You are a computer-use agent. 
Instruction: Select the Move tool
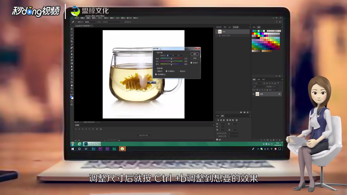pyautogui.click(x=72, y=29)
